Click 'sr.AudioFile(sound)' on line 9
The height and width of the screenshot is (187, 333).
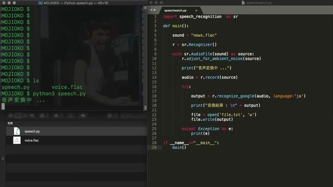[x=206, y=54]
